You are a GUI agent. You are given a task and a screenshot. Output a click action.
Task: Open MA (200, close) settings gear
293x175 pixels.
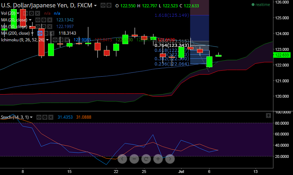(x=46, y=34)
